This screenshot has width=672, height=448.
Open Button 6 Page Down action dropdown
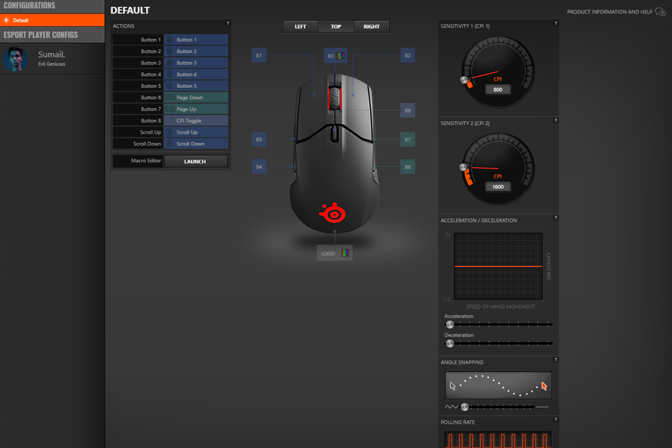click(196, 97)
